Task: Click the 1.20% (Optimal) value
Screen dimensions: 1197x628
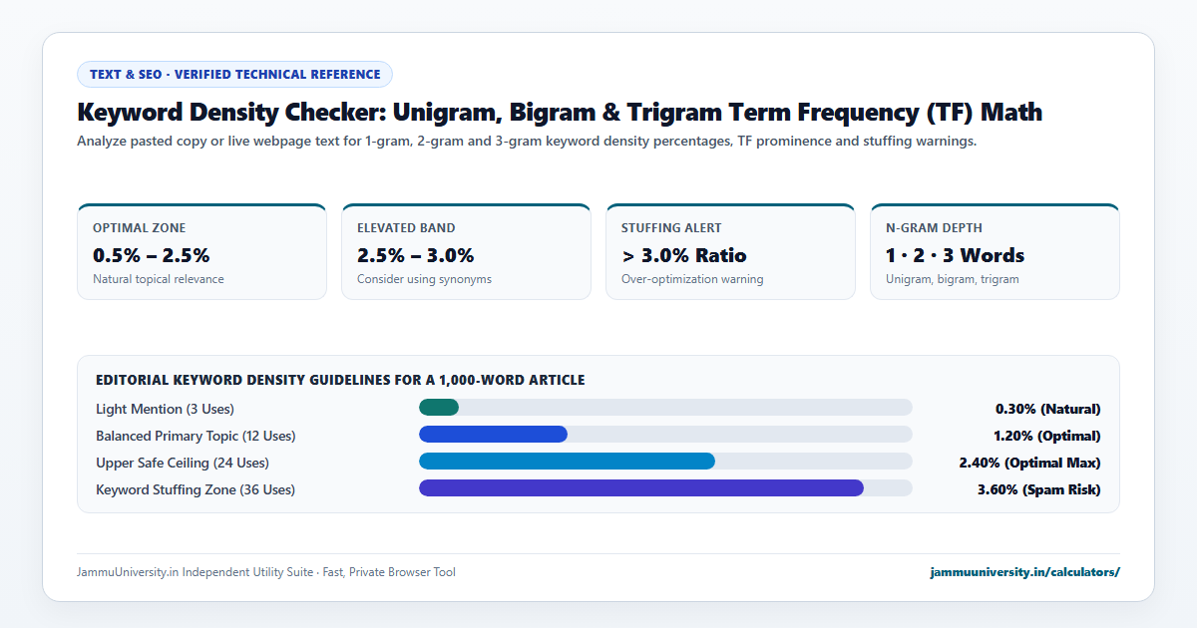Action: click(x=1047, y=436)
